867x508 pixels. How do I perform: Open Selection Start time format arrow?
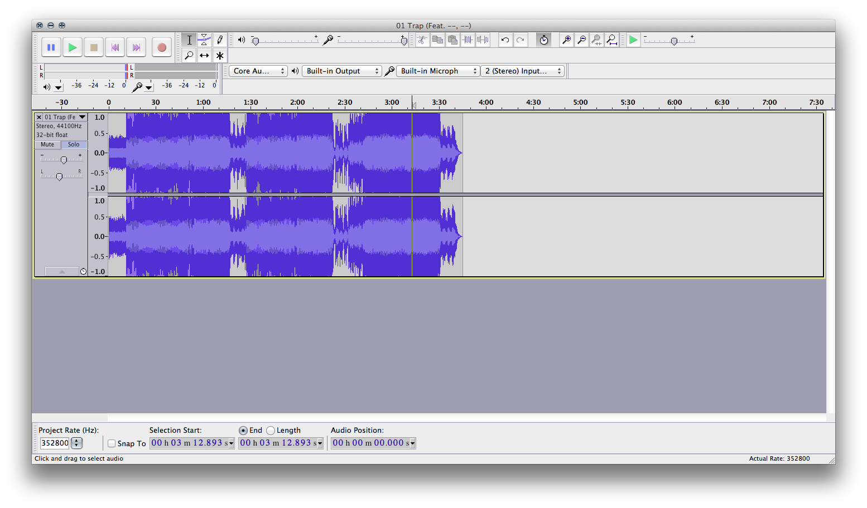(x=231, y=443)
